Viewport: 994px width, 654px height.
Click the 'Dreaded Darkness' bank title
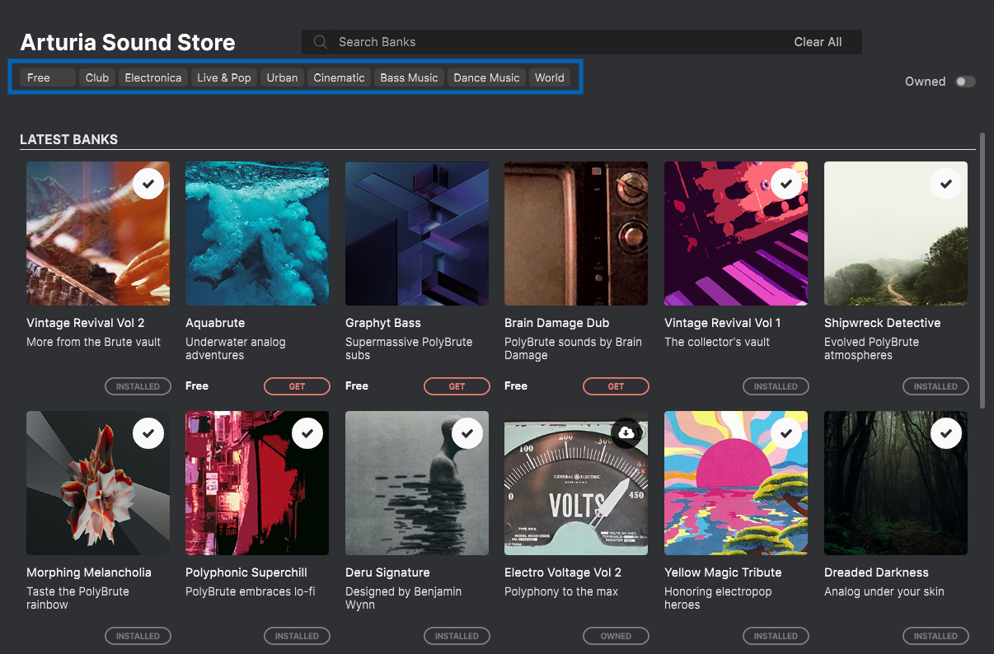point(876,572)
